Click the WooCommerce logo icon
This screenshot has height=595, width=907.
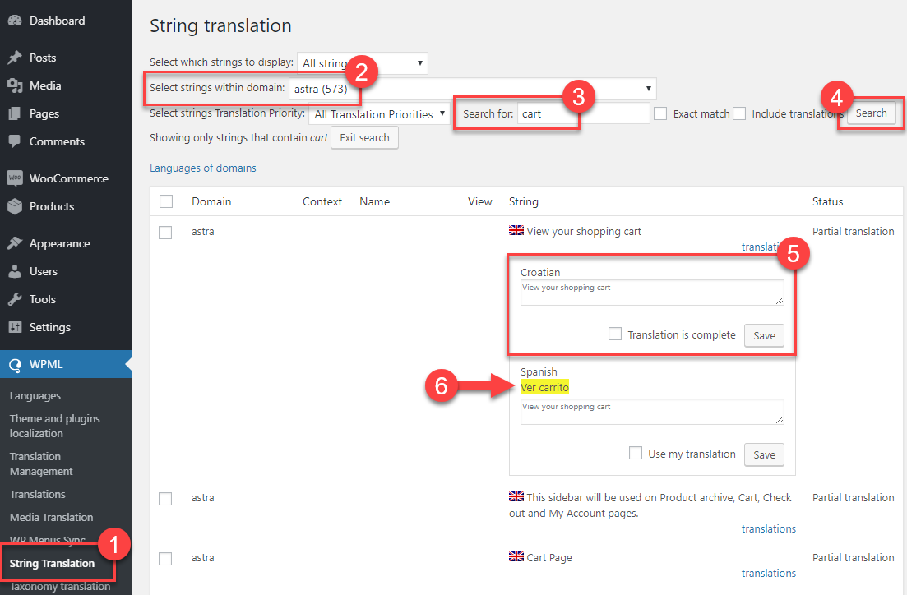[x=15, y=178]
